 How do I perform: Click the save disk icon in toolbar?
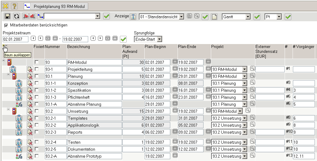pos(8,16)
